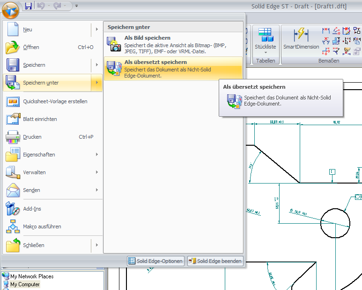Select Als übersetzt speichern entry

pos(173,68)
